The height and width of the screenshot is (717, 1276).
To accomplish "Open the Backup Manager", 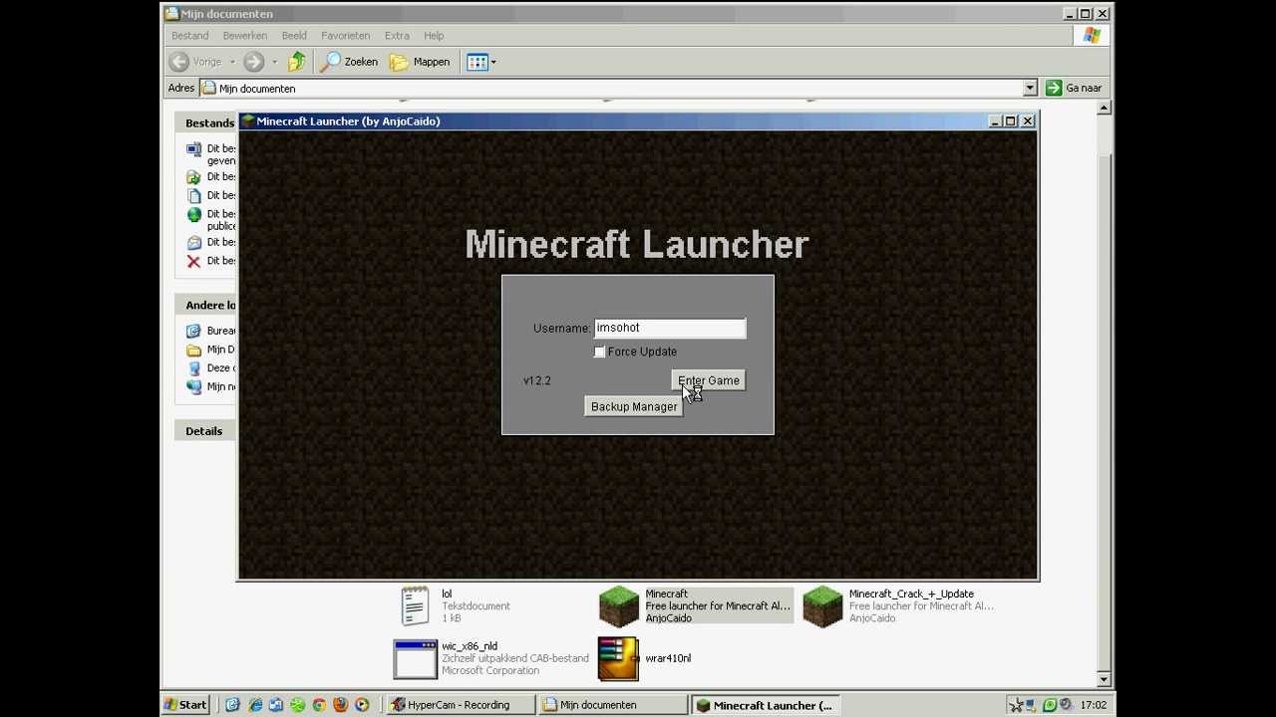I will [x=634, y=406].
